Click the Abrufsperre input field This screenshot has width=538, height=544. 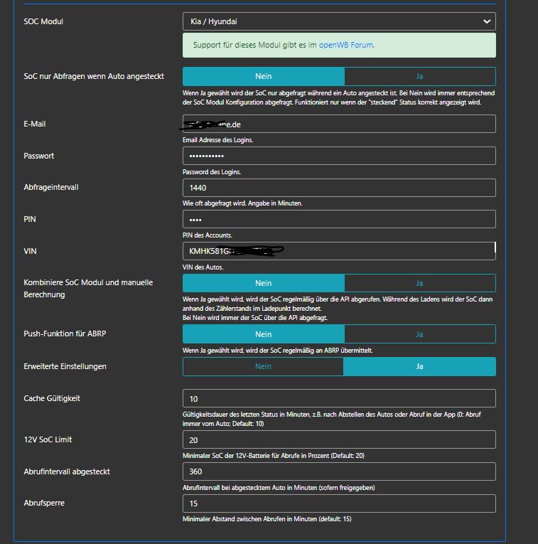339,503
